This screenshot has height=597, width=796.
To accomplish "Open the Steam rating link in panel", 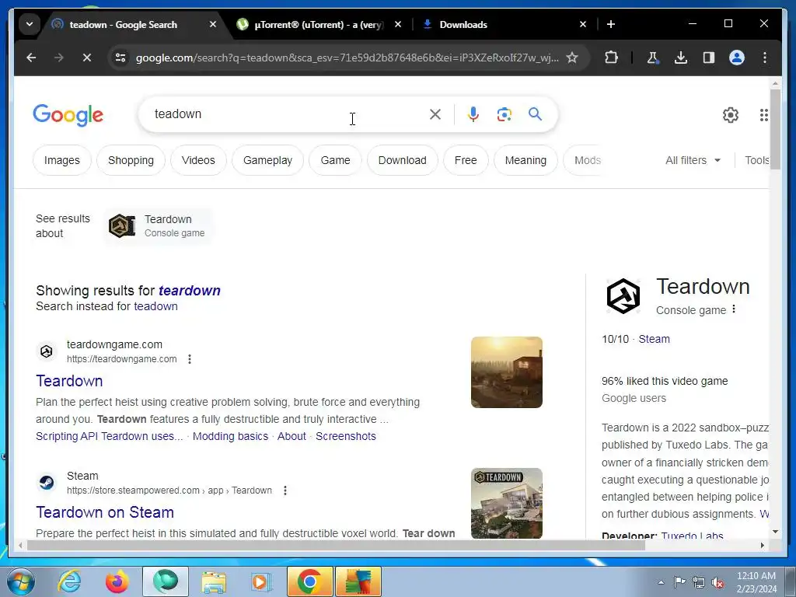I will pyautogui.click(x=654, y=339).
